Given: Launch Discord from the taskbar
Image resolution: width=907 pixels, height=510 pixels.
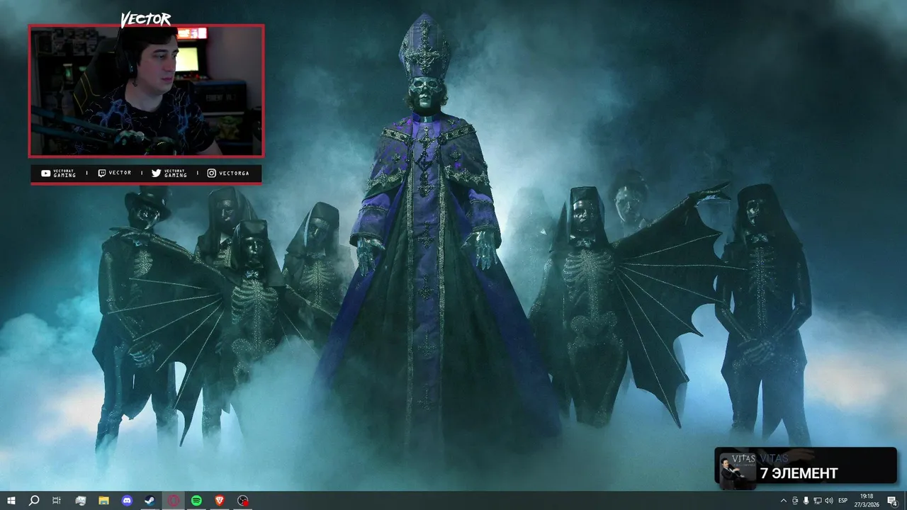Looking at the screenshot, I should tap(127, 501).
